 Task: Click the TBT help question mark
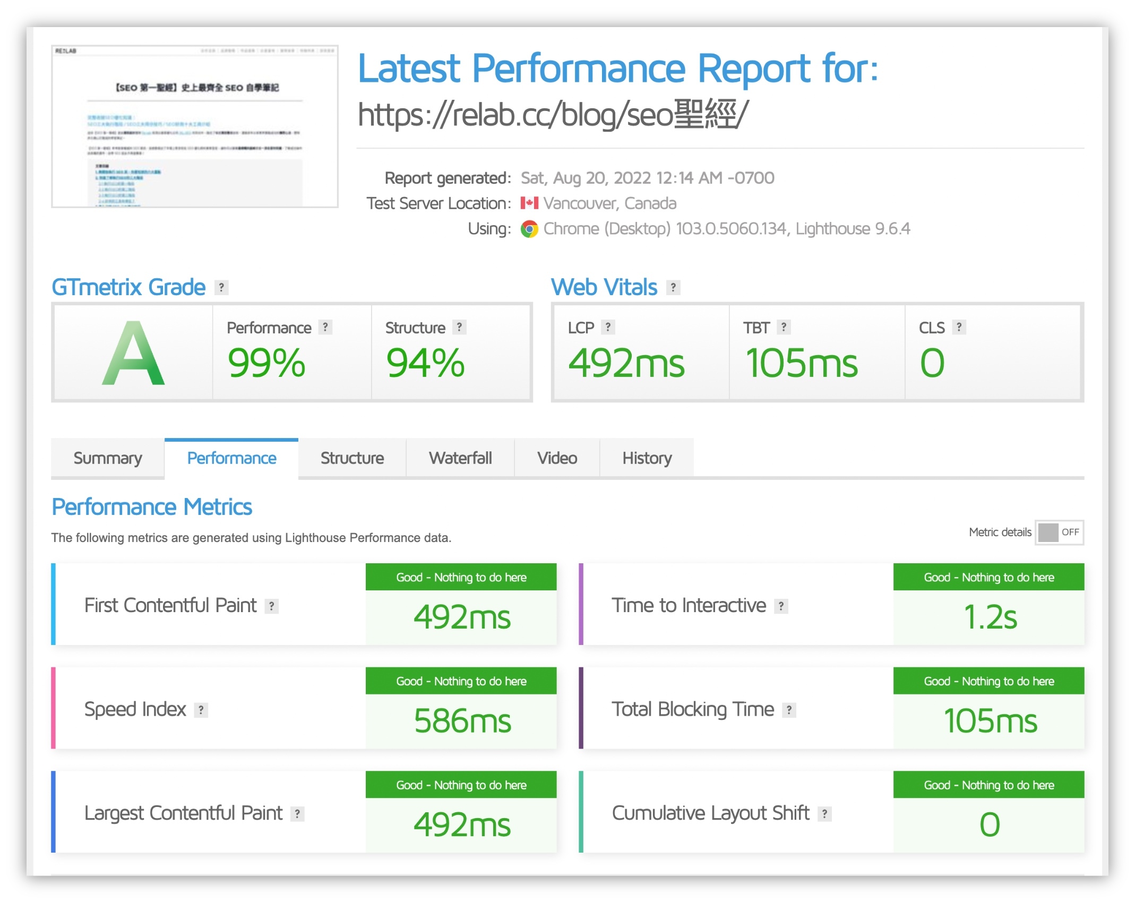(x=784, y=328)
